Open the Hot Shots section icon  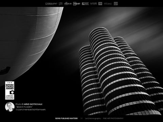coord(85,4)
